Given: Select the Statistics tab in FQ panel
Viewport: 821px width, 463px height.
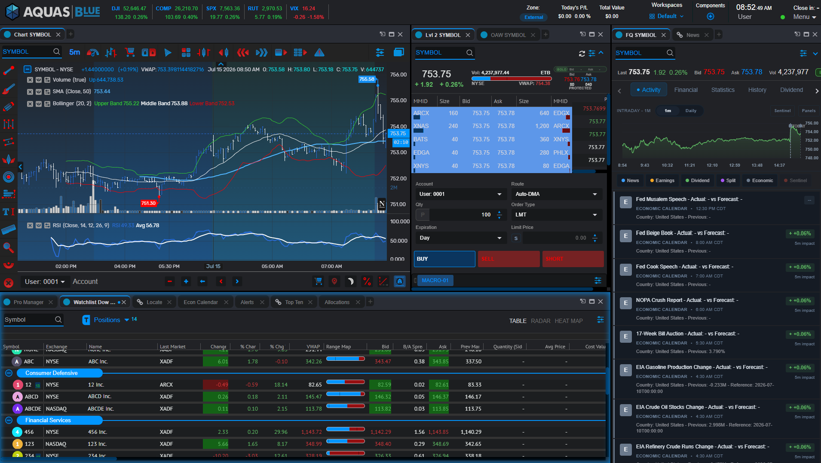Looking at the screenshot, I should pyautogui.click(x=723, y=90).
